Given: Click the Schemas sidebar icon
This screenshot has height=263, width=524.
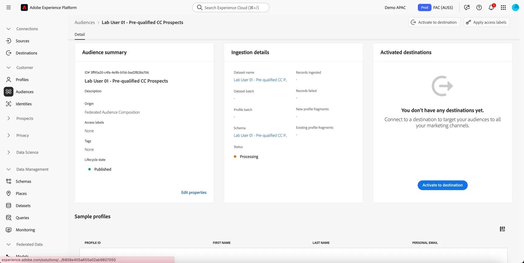Looking at the screenshot, I should 8,181.
